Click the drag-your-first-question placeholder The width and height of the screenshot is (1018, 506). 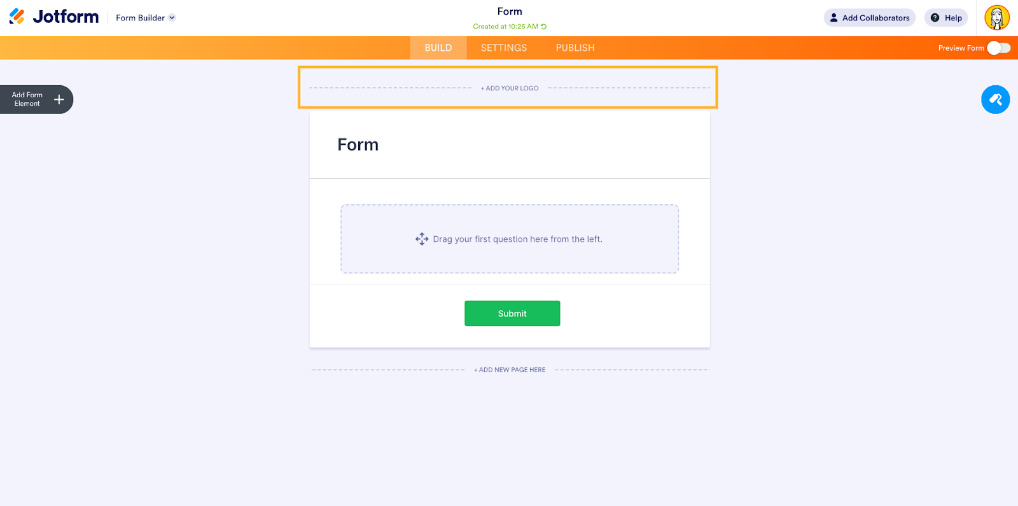tap(510, 239)
